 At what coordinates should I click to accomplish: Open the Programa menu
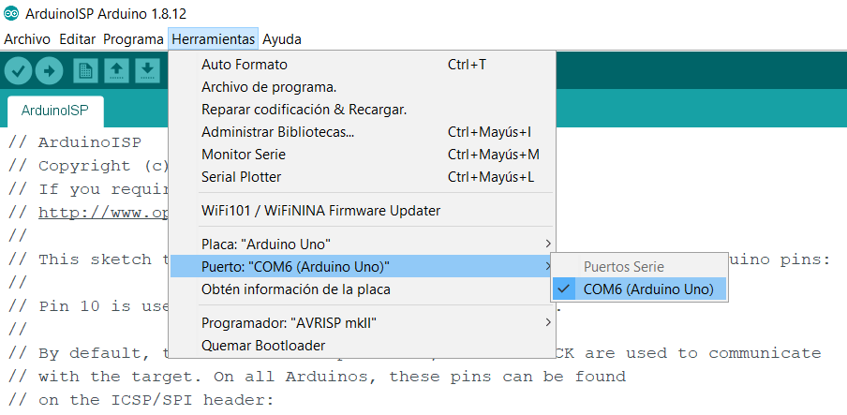[x=133, y=39]
